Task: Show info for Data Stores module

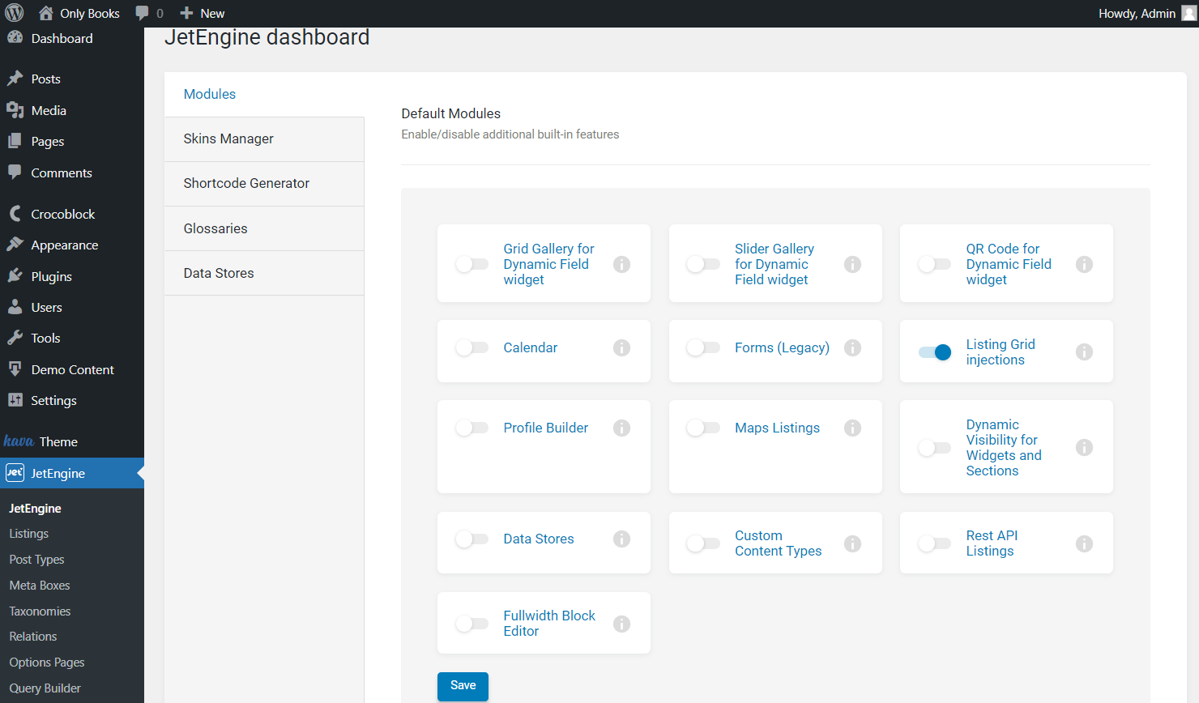Action: tap(621, 539)
